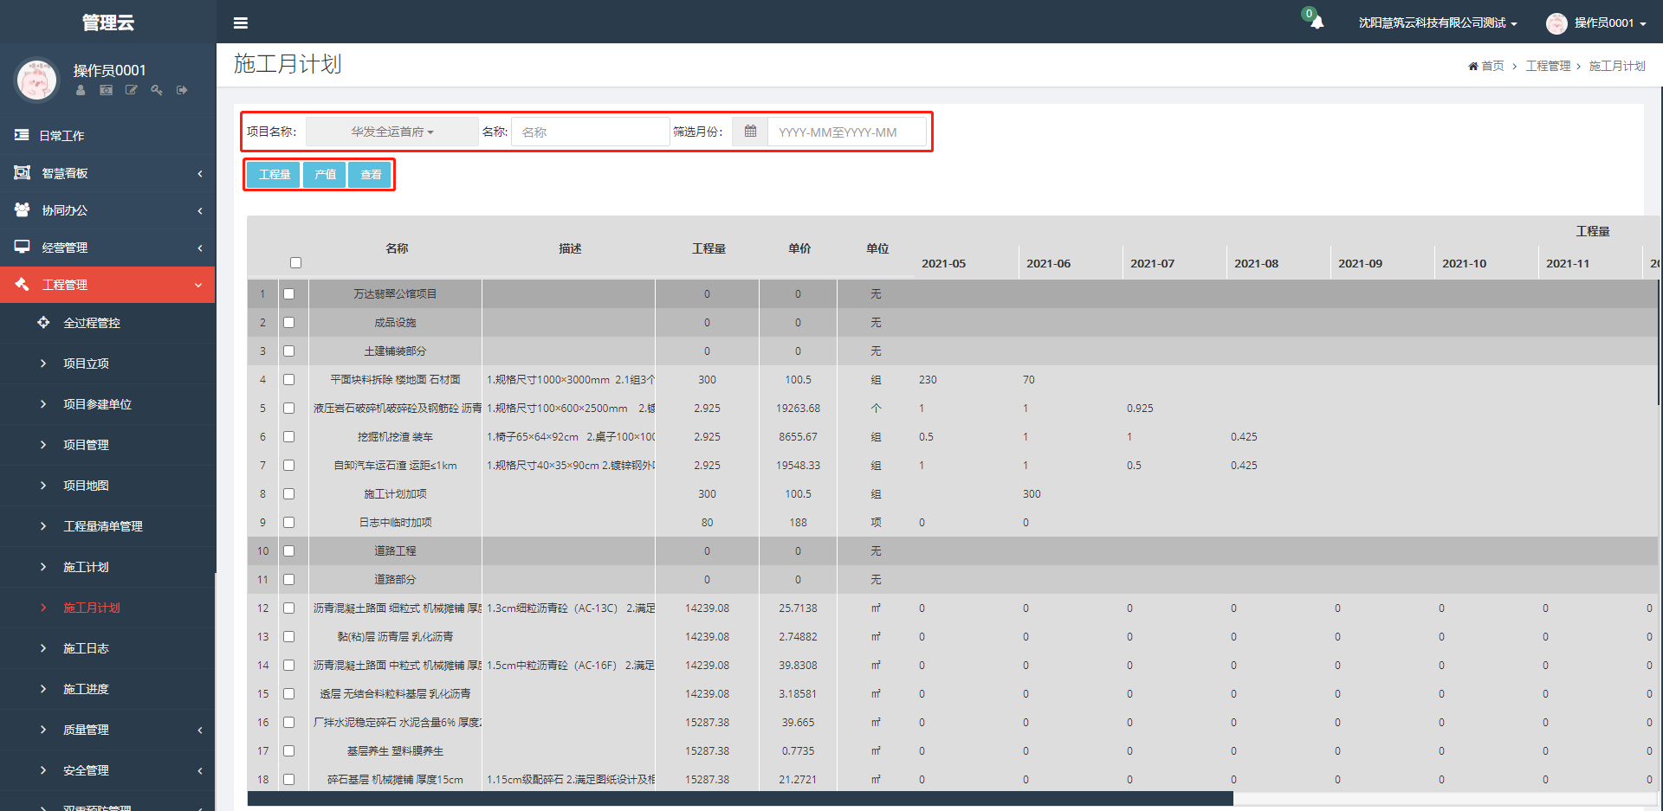The height and width of the screenshot is (811, 1663).
Task: Click the 2021-06 column header
Action: click(x=1048, y=263)
